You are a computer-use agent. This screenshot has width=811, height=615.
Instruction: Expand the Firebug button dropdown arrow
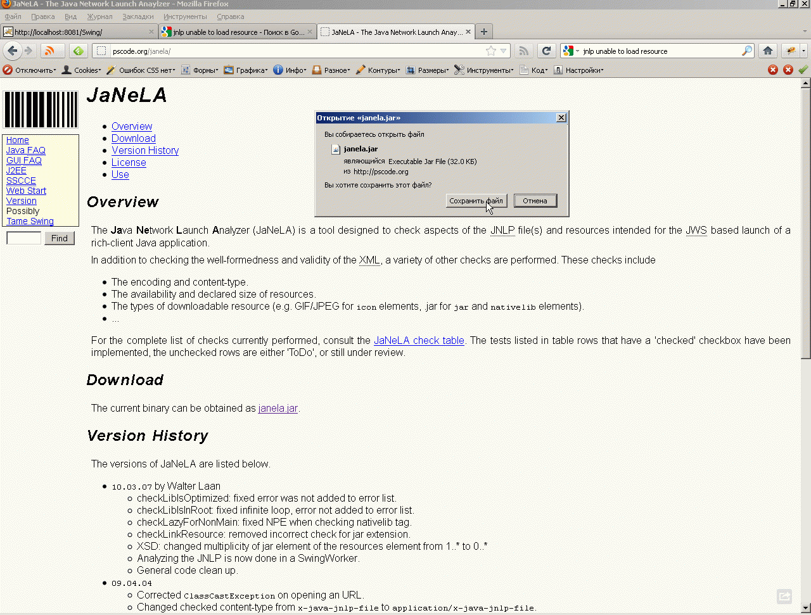[x=803, y=51]
